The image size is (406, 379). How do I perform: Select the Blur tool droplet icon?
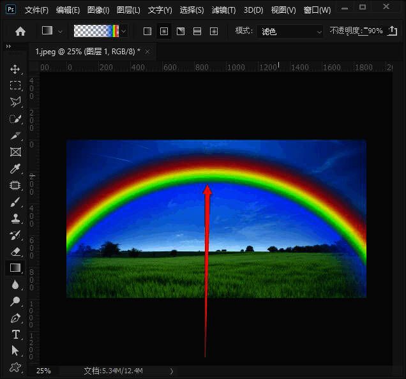point(15,285)
